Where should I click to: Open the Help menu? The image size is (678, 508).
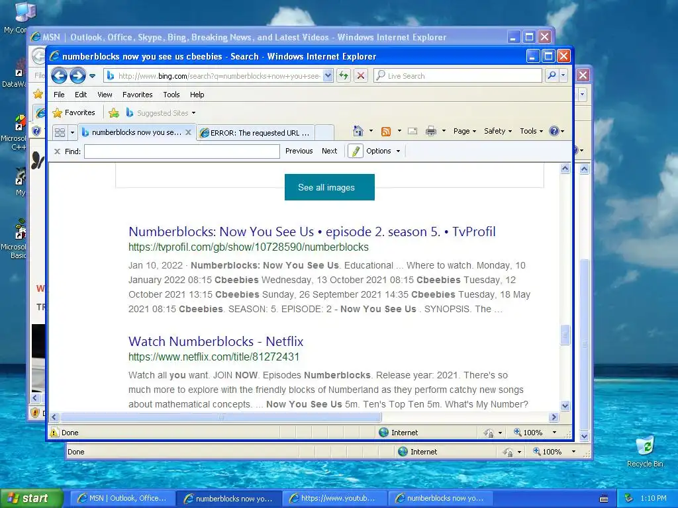(197, 95)
